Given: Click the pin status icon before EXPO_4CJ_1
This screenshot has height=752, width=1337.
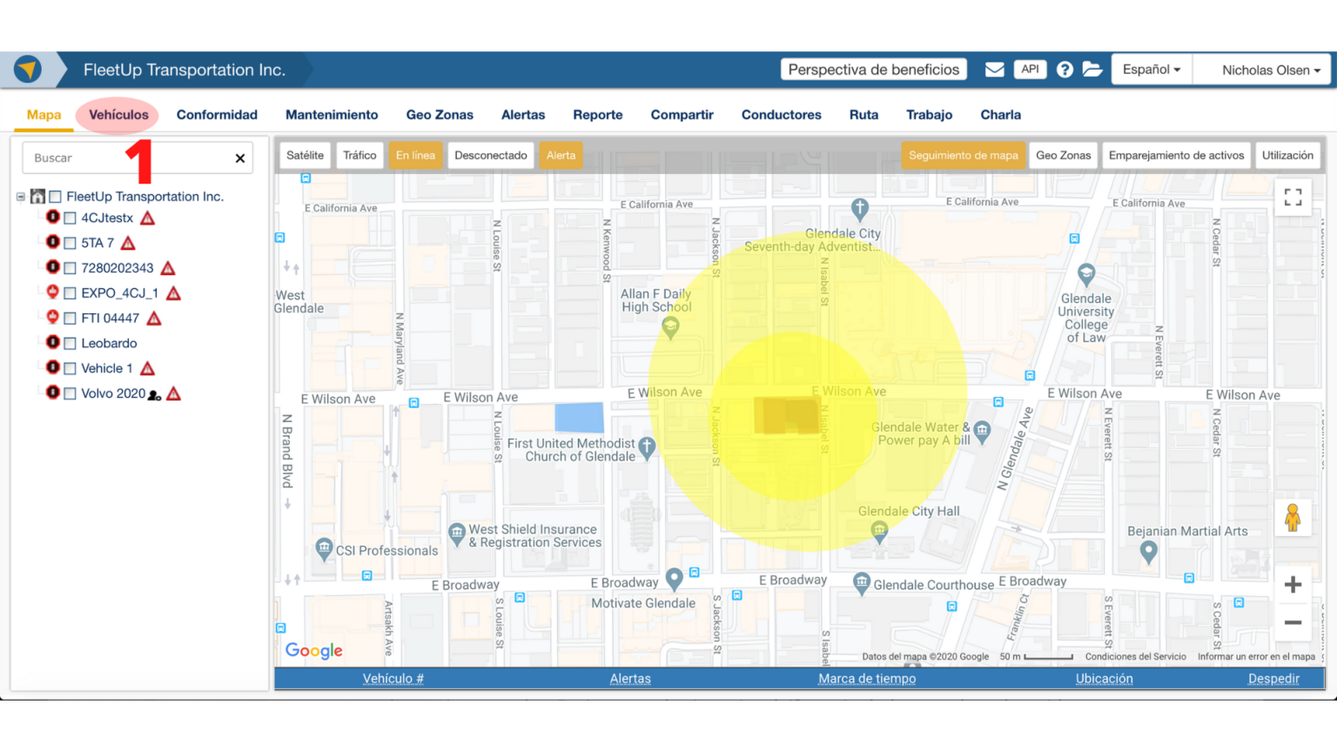Looking at the screenshot, I should 53,292.
